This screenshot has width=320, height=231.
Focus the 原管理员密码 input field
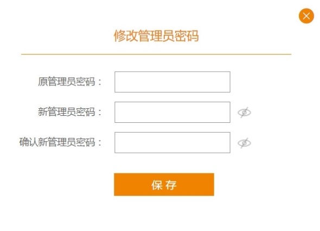coord(172,82)
